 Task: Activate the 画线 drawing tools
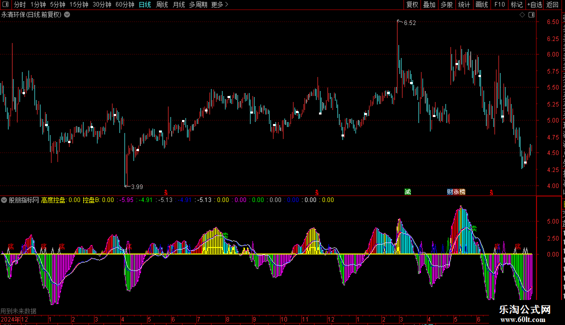tap(482, 4)
